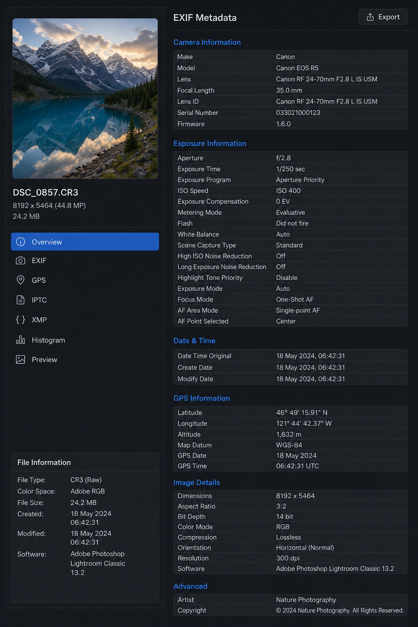Click File Type value CR3 (Raw)

click(86, 480)
